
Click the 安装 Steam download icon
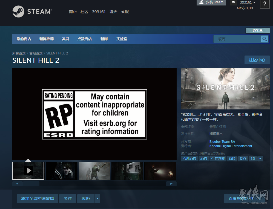point(202,2)
